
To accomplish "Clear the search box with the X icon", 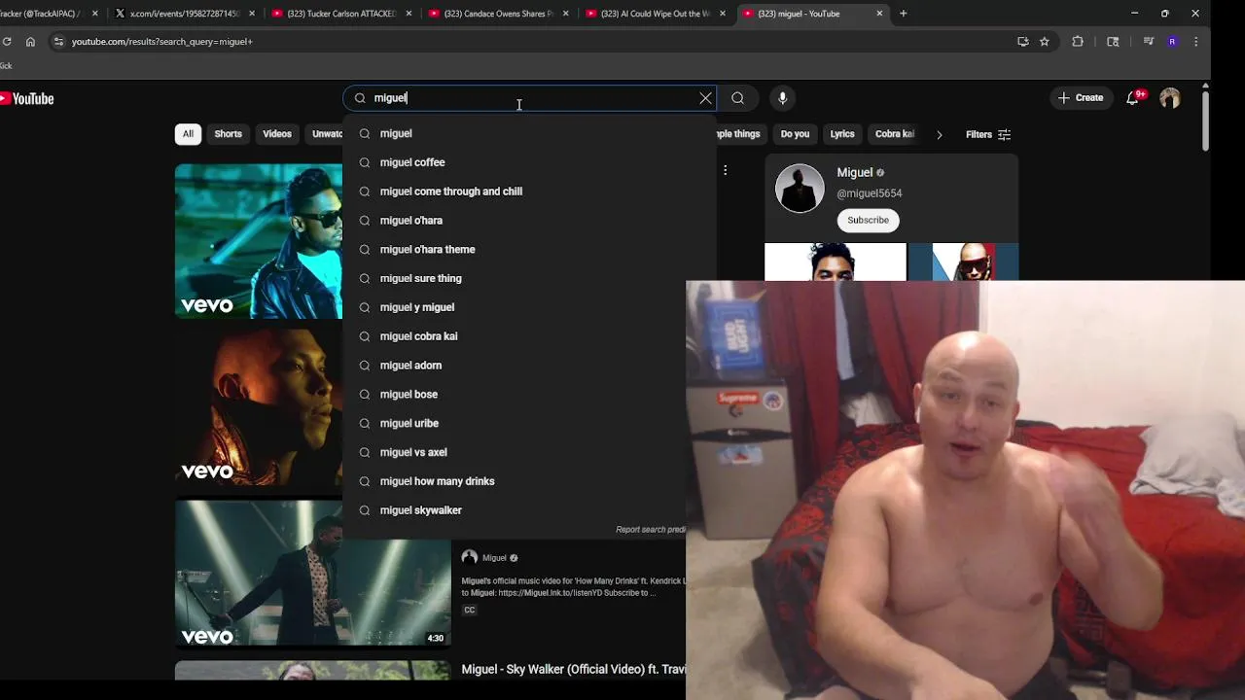I will tap(705, 98).
